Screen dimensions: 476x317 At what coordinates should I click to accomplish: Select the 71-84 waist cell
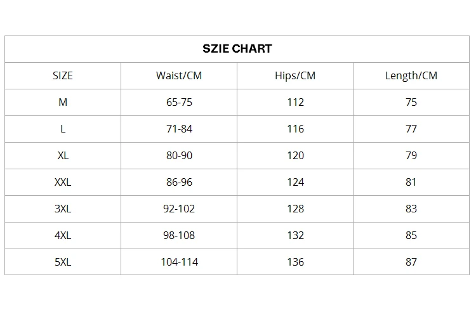click(x=179, y=129)
